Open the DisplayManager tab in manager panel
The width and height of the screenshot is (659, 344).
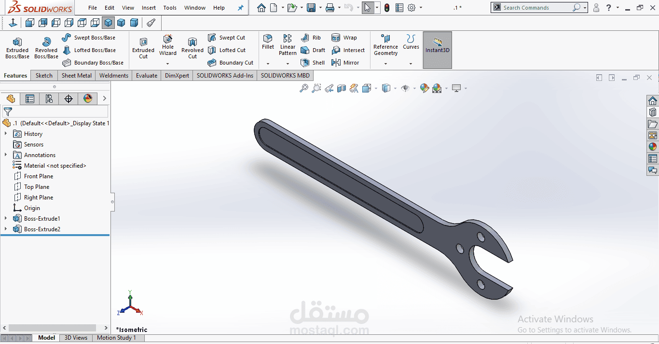click(88, 99)
